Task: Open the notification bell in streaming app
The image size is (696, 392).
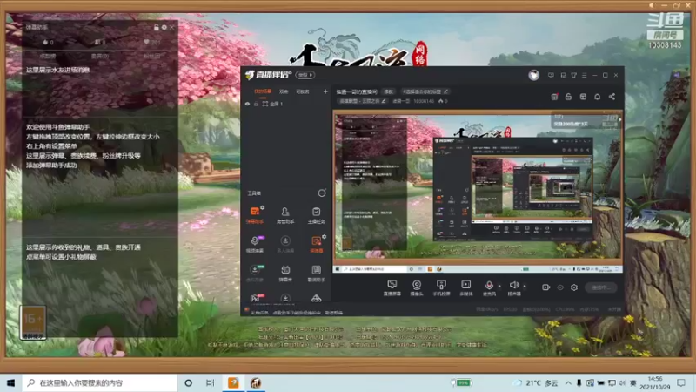Action: click(x=597, y=97)
